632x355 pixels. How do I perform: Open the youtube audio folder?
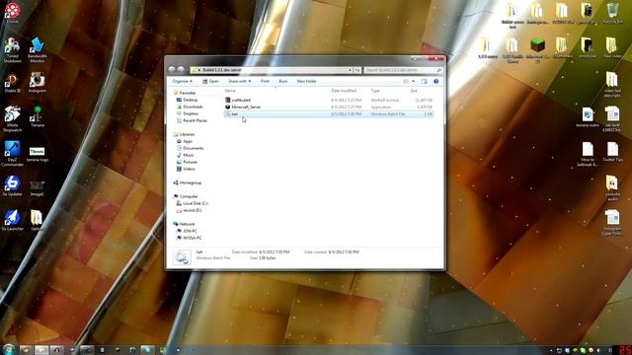tap(612, 188)
